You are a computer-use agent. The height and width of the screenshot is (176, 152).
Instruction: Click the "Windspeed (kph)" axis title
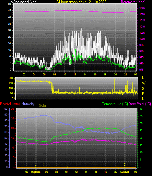24,2
